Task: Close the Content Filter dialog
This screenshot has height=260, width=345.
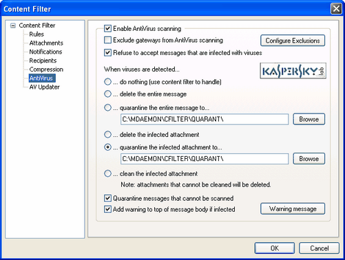Action: (x=336, y=9)
